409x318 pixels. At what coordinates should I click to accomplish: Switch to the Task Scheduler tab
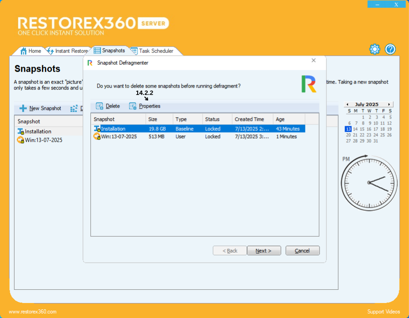pyautogui.click(x=153, y=51)
